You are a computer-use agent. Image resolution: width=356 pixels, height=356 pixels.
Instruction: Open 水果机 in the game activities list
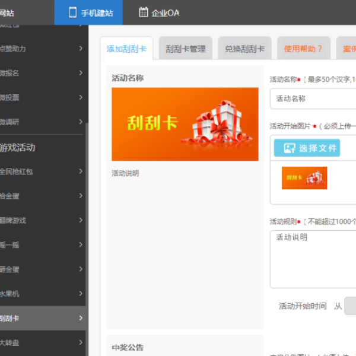click(x=36, y=294)
